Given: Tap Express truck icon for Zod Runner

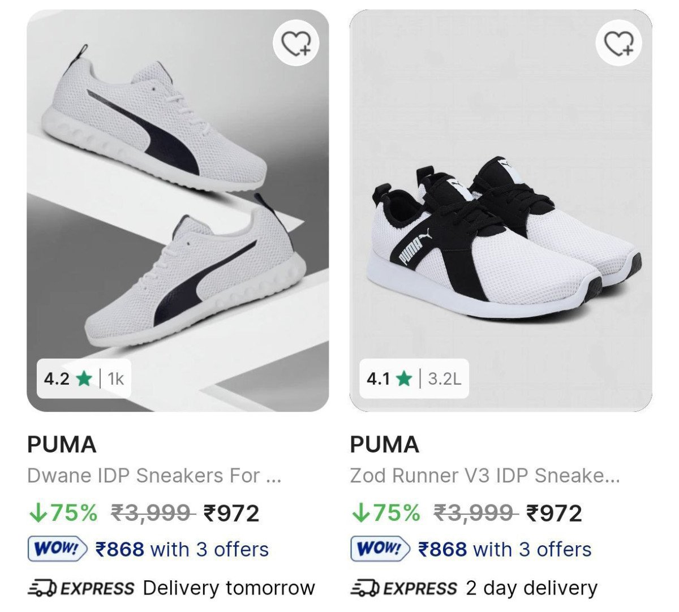Looking at the screenshot, I should point(365,588).
